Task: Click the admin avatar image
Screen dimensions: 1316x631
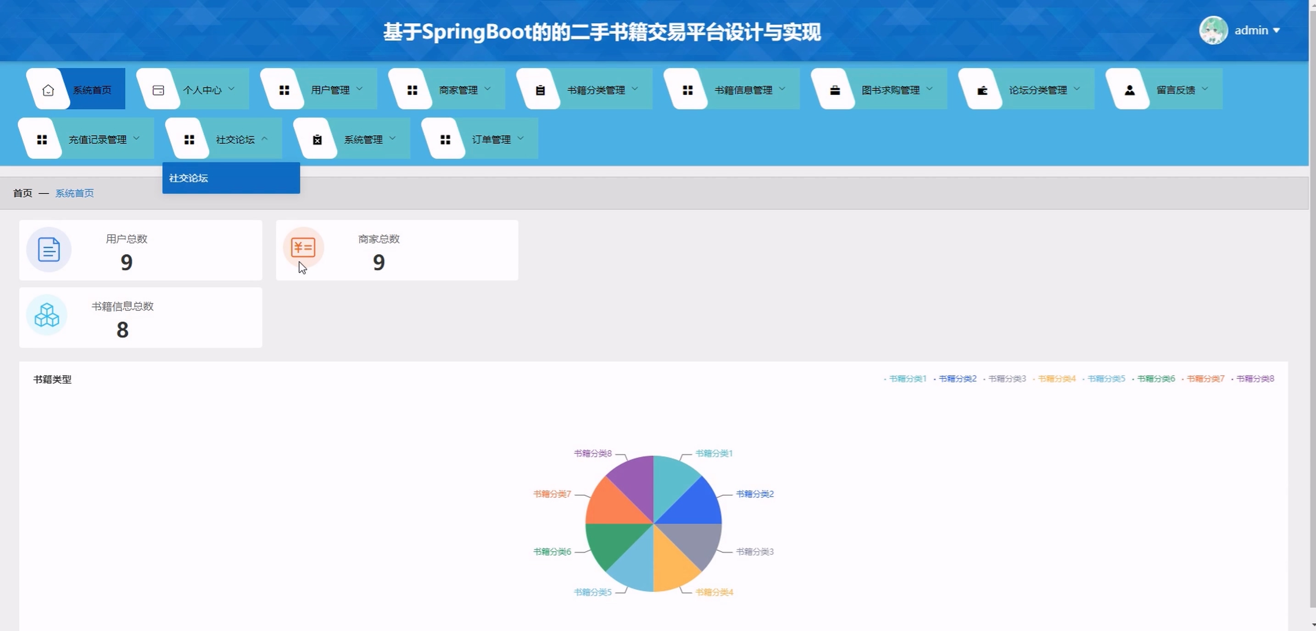Action: point(1213,30)
